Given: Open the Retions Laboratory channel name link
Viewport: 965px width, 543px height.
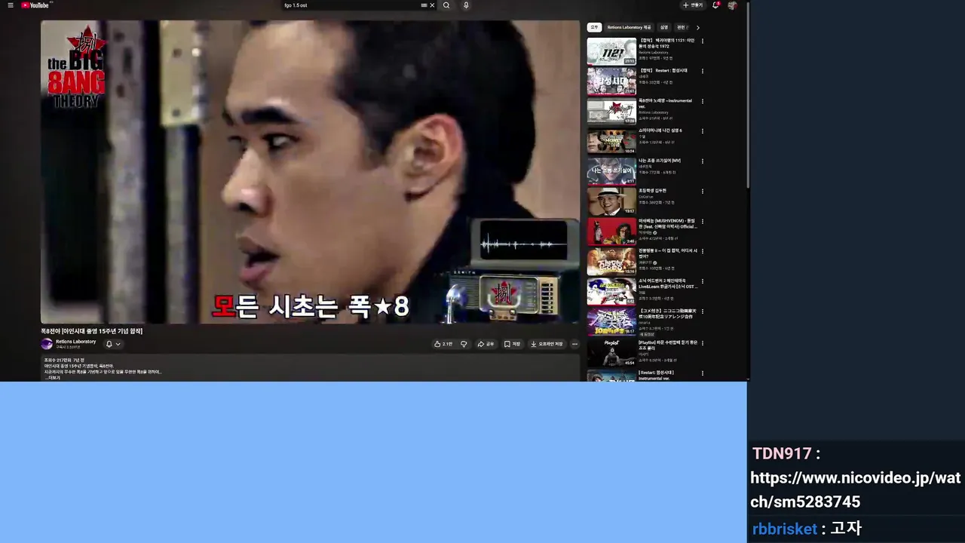Looking at the screenshot, I should pyautogui.click(x=76, y=342).
